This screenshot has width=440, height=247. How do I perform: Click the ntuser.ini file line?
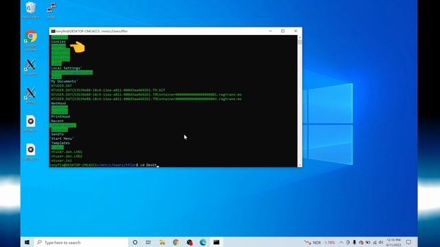point(61,161)
